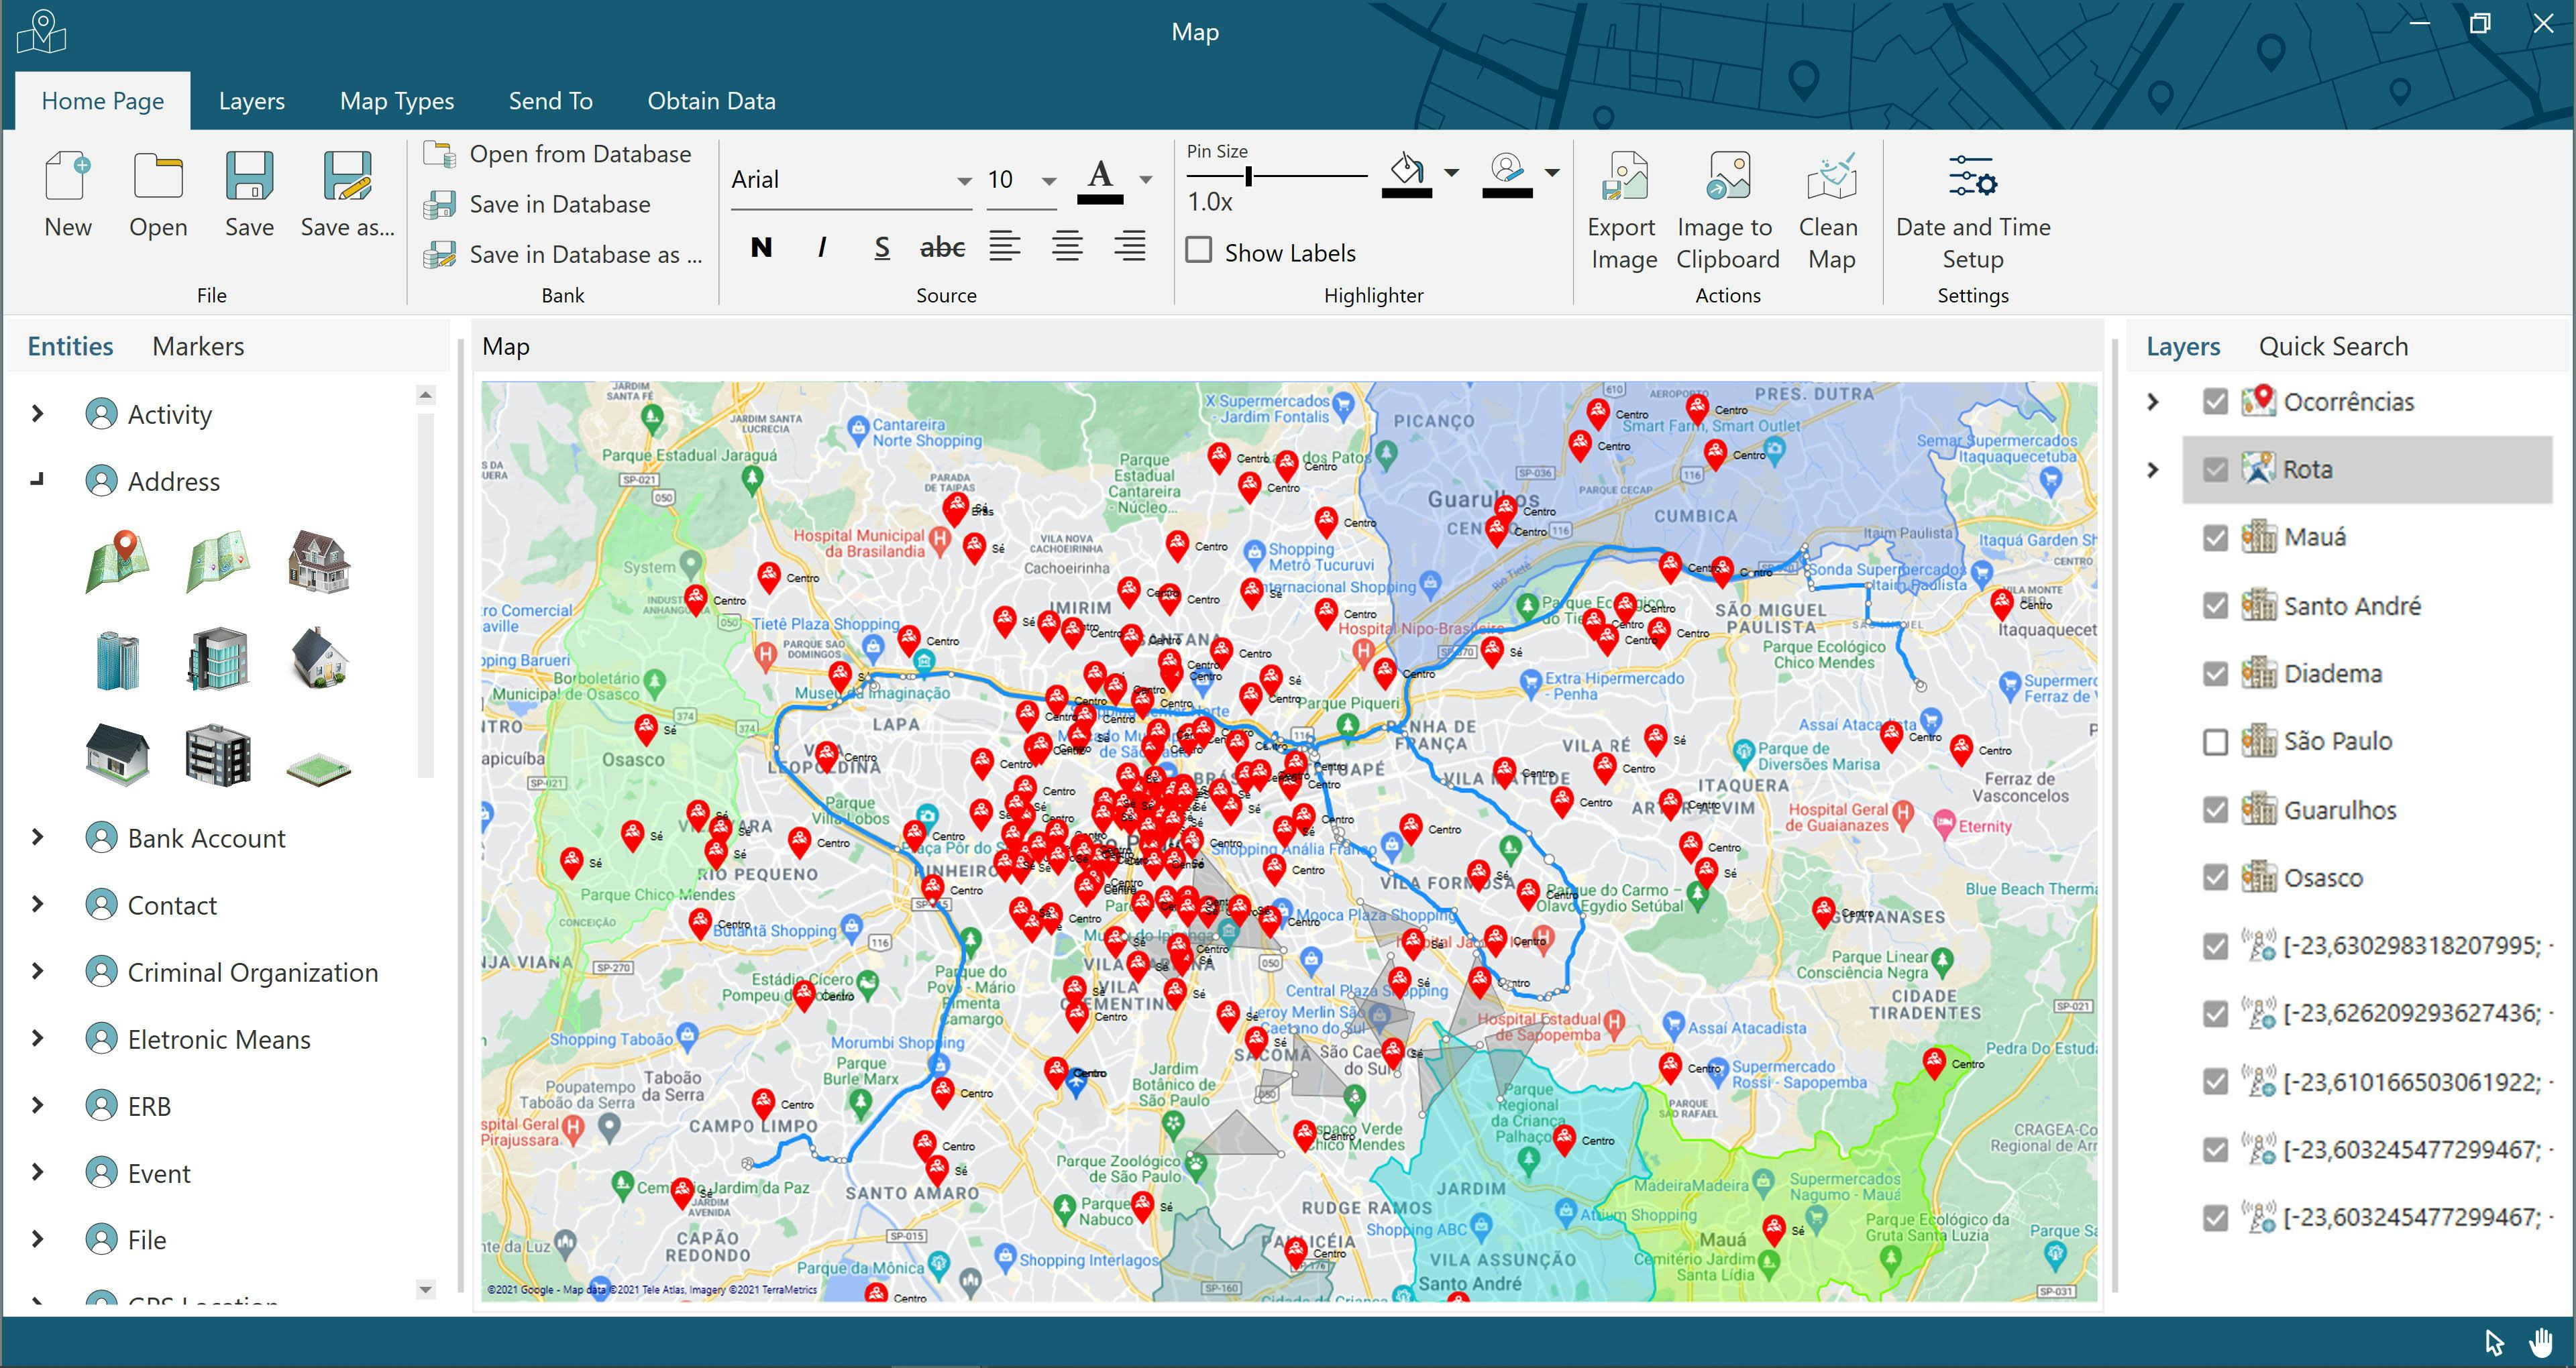Expand the Activity entity group
Screen dimensions: 2576x1368
pos(38,413)
